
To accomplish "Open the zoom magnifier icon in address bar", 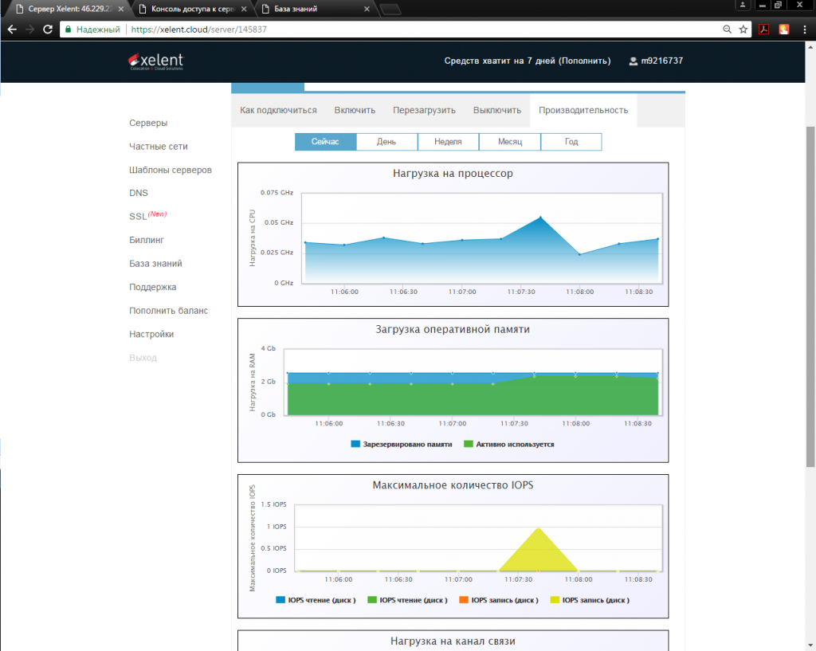I will [x=727, y=29].
